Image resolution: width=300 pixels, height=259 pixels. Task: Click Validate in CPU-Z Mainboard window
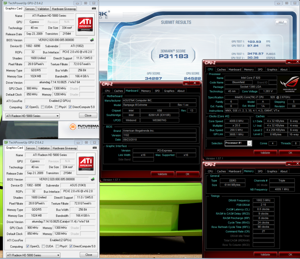pyautogui.click(x=162, y=174)
